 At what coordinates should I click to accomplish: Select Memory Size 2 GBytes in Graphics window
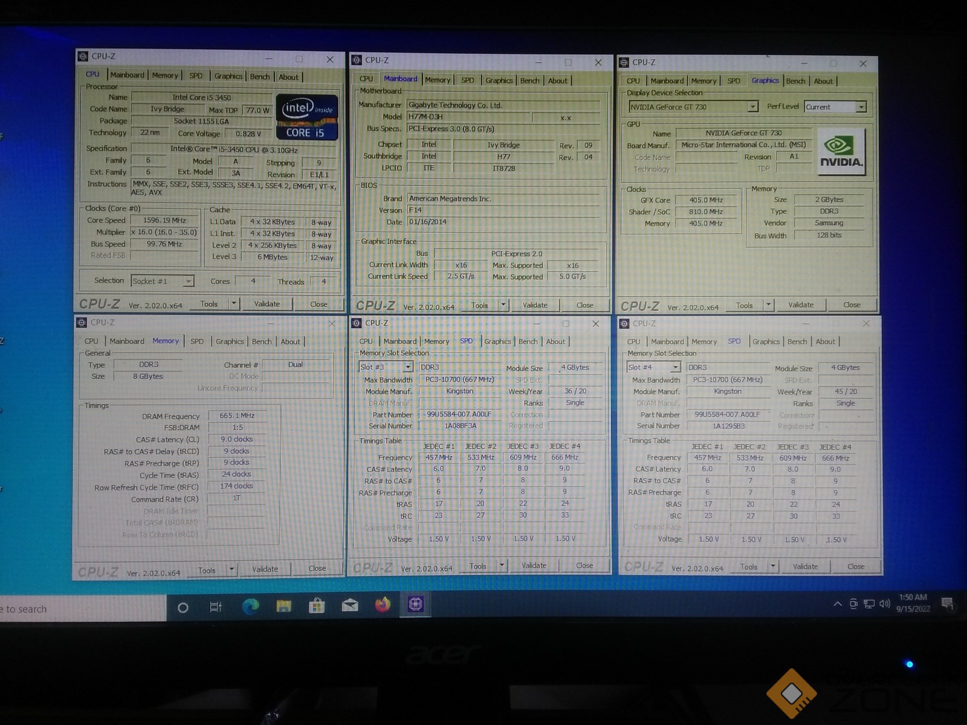(829, 199)
